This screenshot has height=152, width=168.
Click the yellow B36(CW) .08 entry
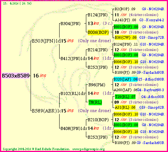(x=126, y=38)
